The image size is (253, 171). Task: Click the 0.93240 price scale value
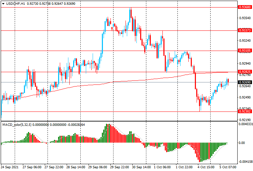(245, 41)
